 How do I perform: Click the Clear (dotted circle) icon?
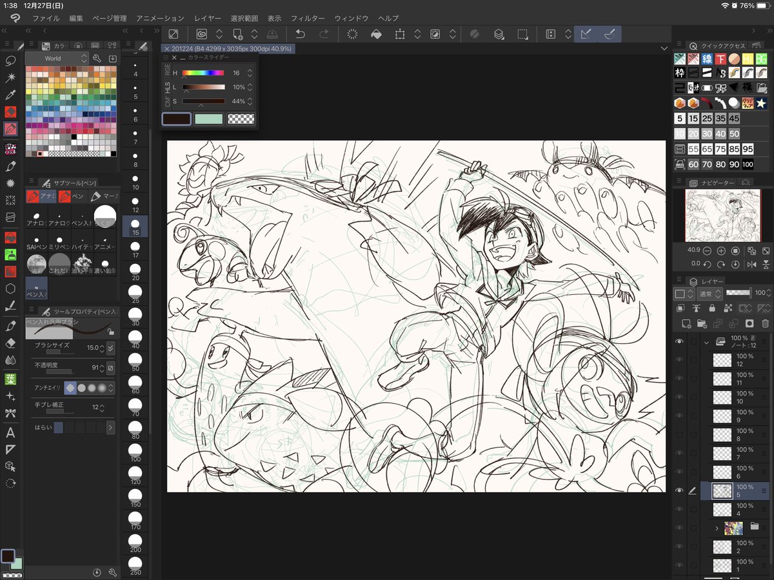click(352, 34)
